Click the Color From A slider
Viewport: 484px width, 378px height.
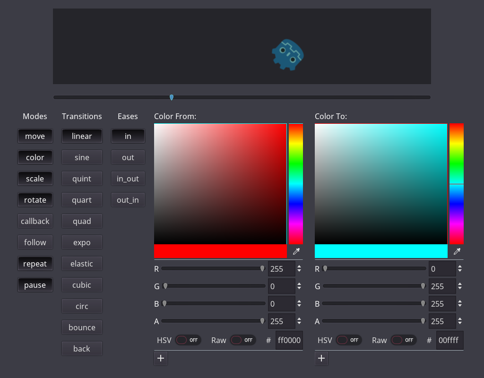point(213,321)
